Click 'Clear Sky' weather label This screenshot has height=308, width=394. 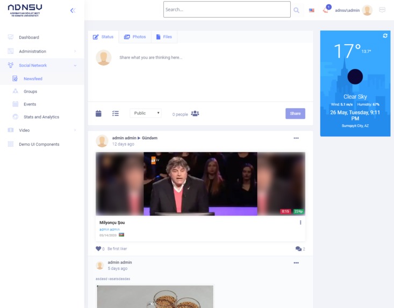(355, 97)
